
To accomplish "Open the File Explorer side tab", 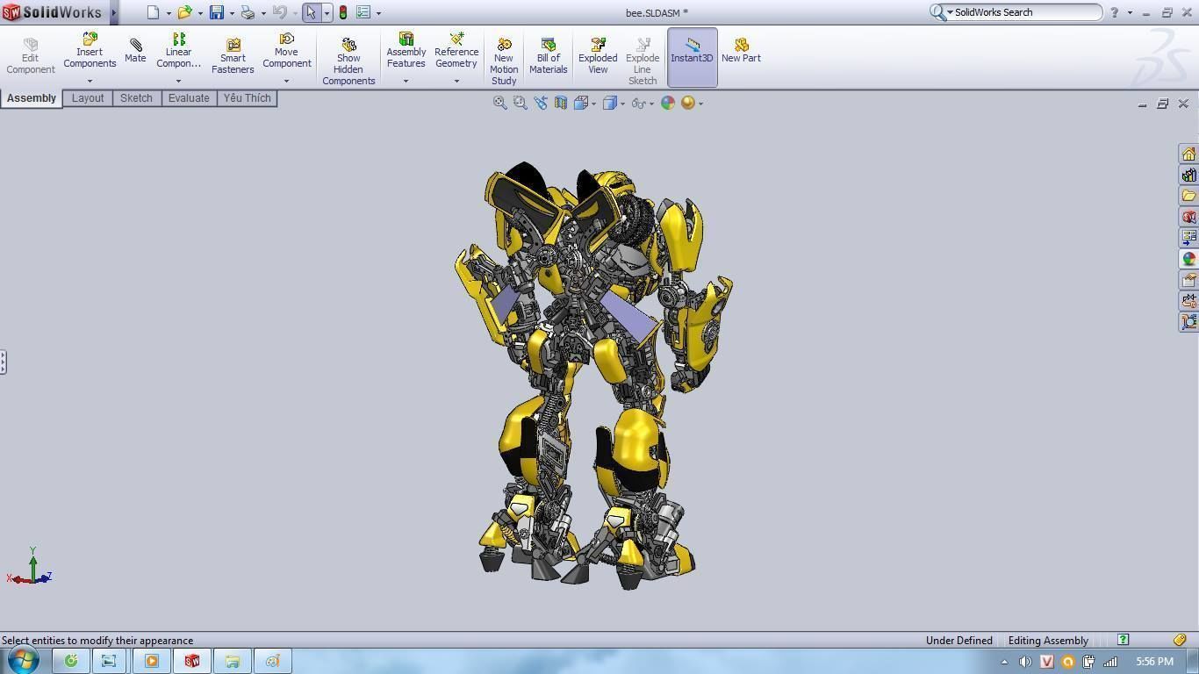I will coord(1188,196).
